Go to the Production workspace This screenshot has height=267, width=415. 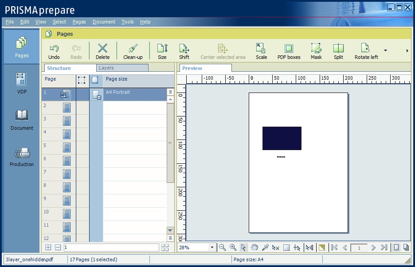pos(22,157)
